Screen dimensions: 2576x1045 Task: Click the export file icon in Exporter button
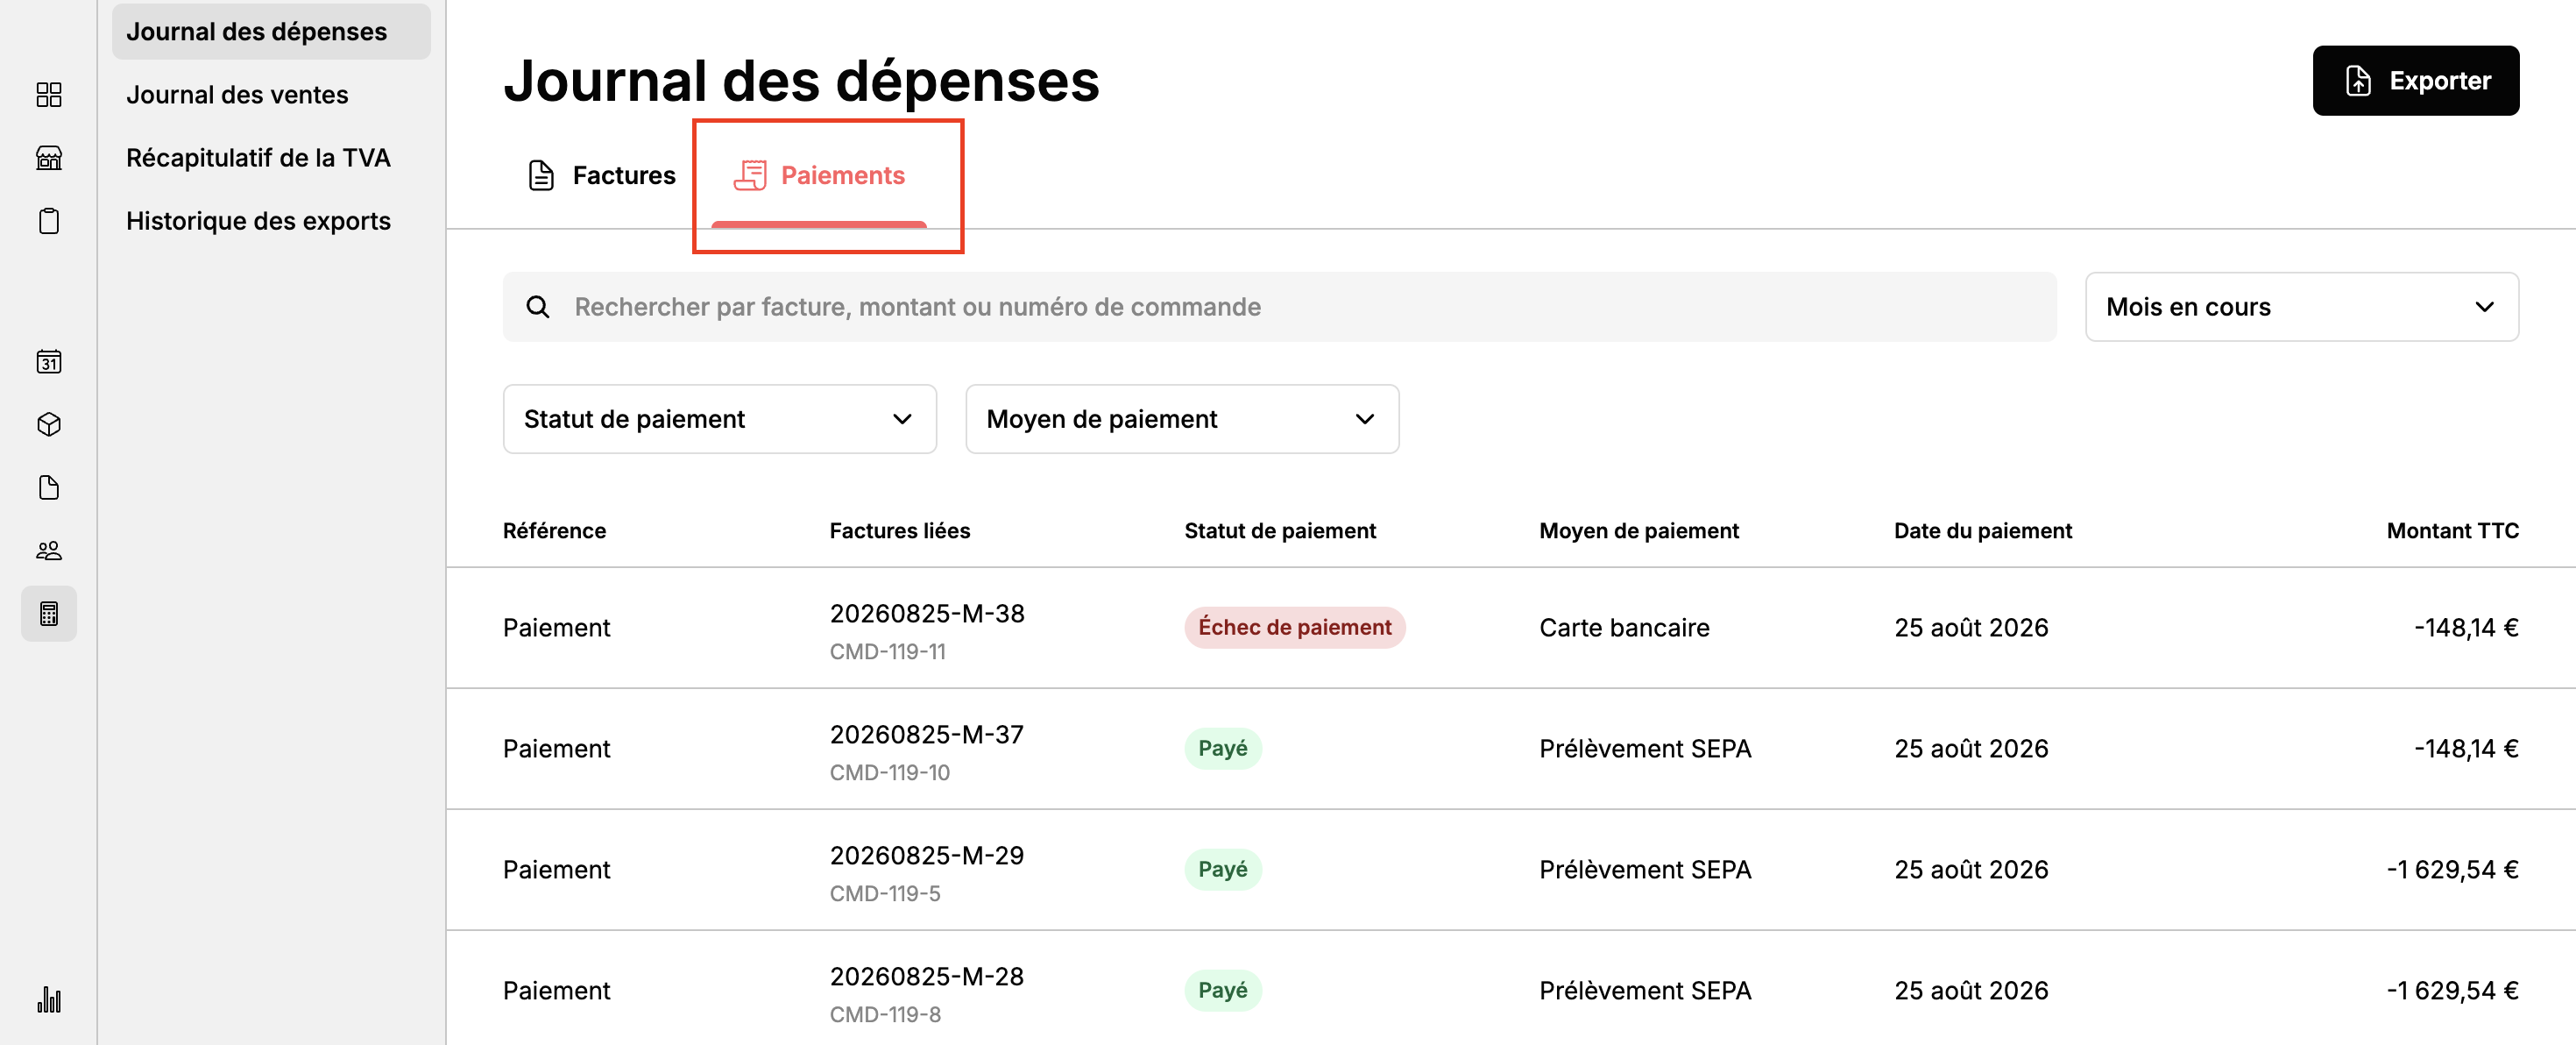[x=2357, y=80]
